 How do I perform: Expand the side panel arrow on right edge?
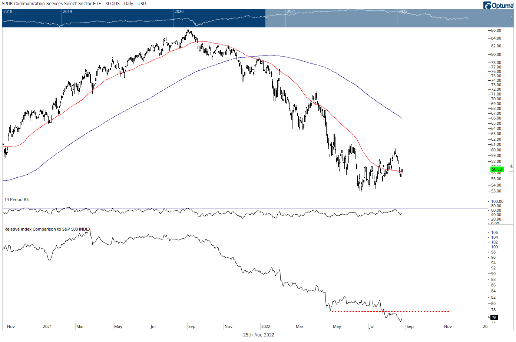511,166
